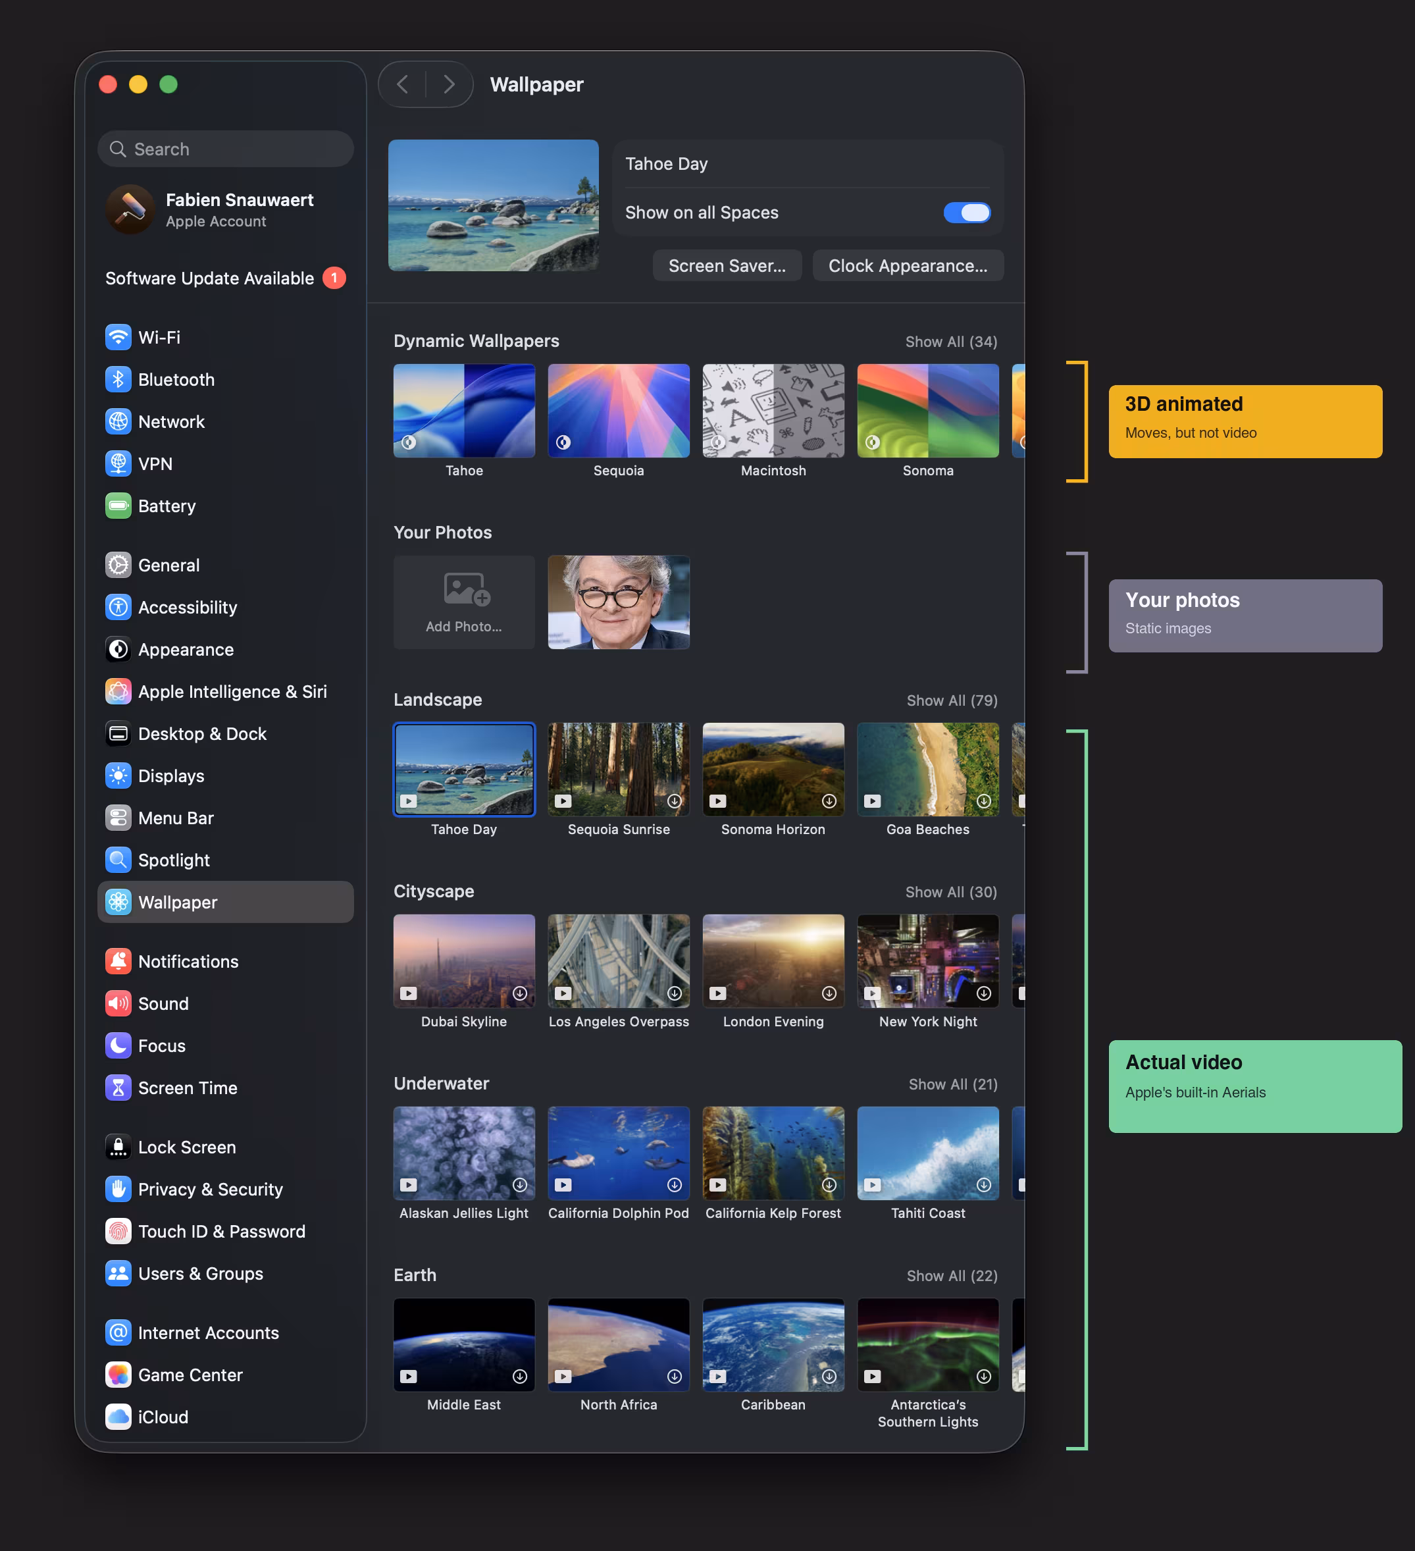Select the Sonoma dynamic wallpaper
Image resolution: width=1415 pixels, height=1551 pixels.
point(927,411)
